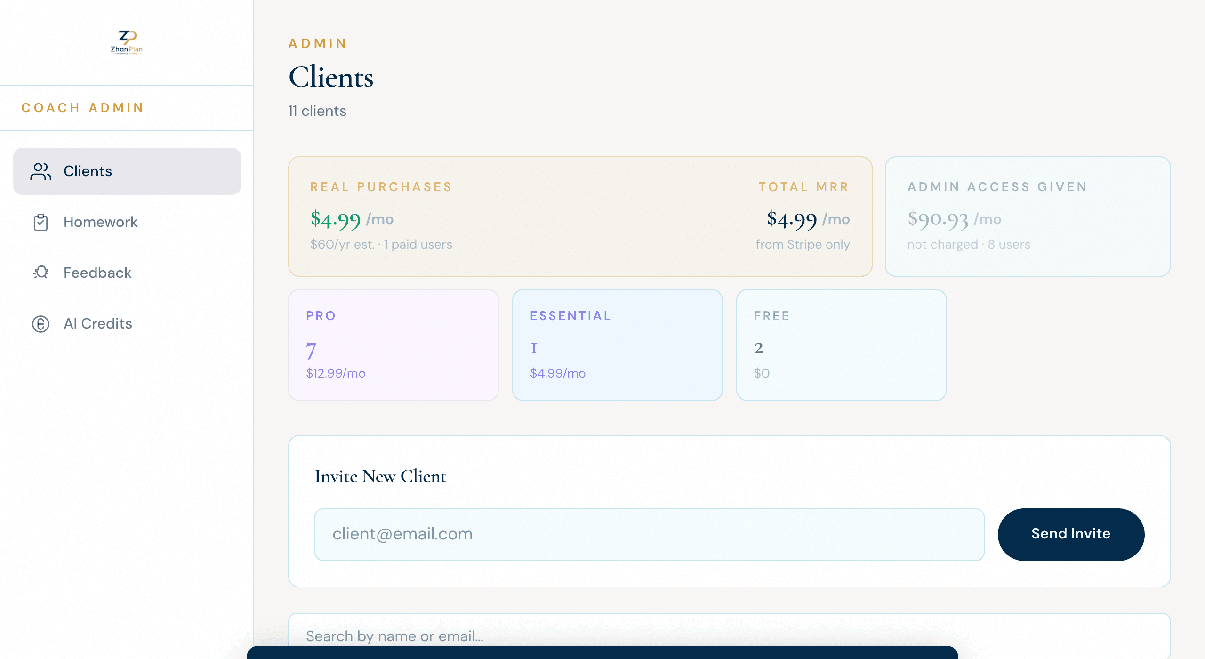The height and width of the screenshot is (659, 1205).
Task: Click the '$0' Free price text
Action: [x=762, y=373]
